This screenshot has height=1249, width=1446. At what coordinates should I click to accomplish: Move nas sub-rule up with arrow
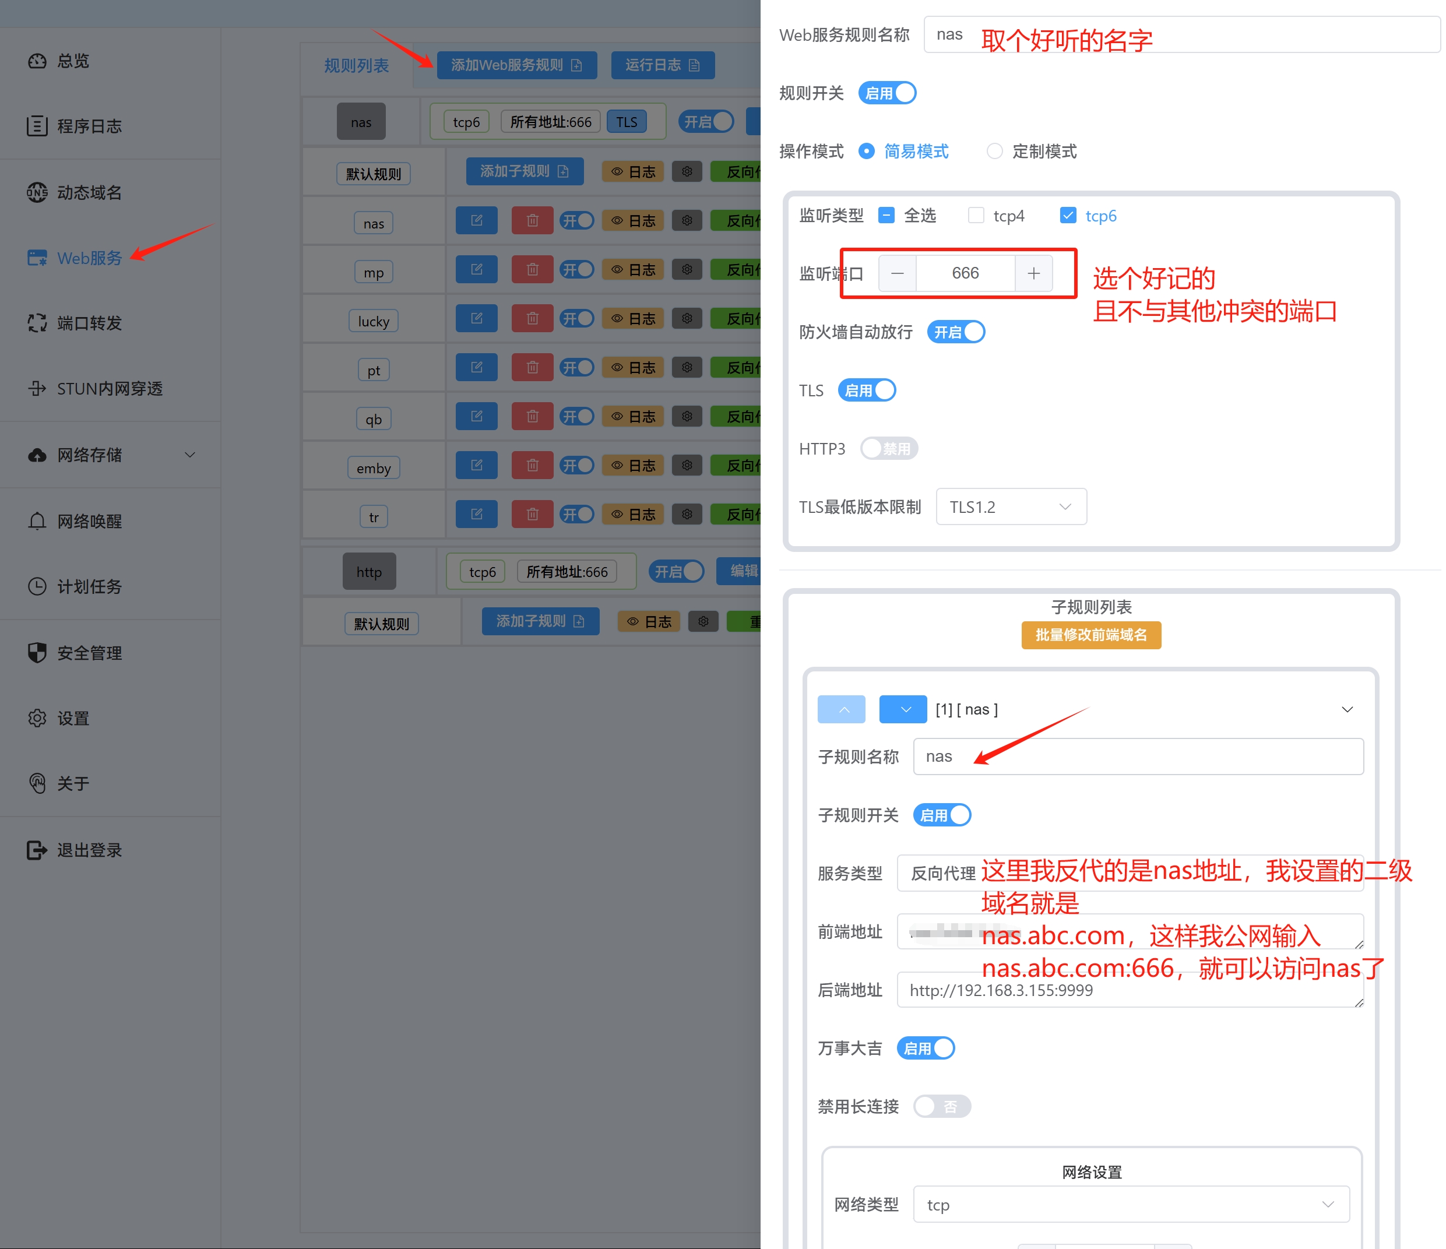[x=842, y=710]
